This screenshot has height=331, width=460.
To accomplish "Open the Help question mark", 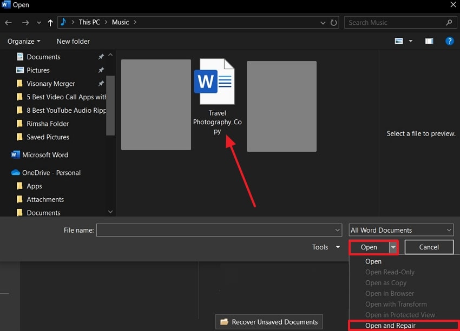I will coord(449,41).
